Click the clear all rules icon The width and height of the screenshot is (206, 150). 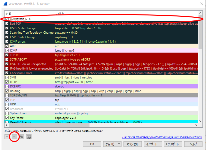[x=29, y=137]
